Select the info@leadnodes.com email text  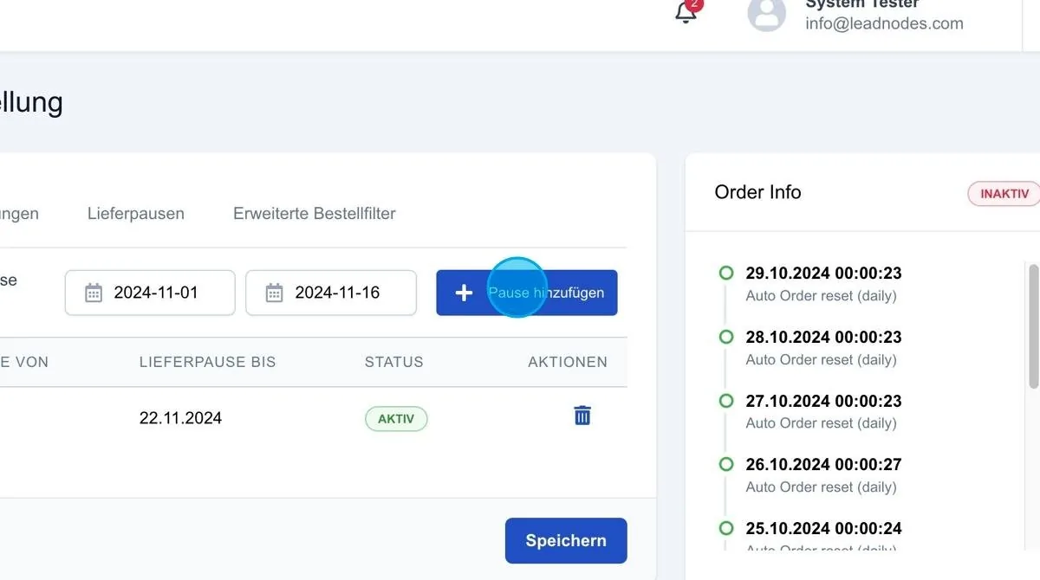pyautogui.click(x=884, y=23)
